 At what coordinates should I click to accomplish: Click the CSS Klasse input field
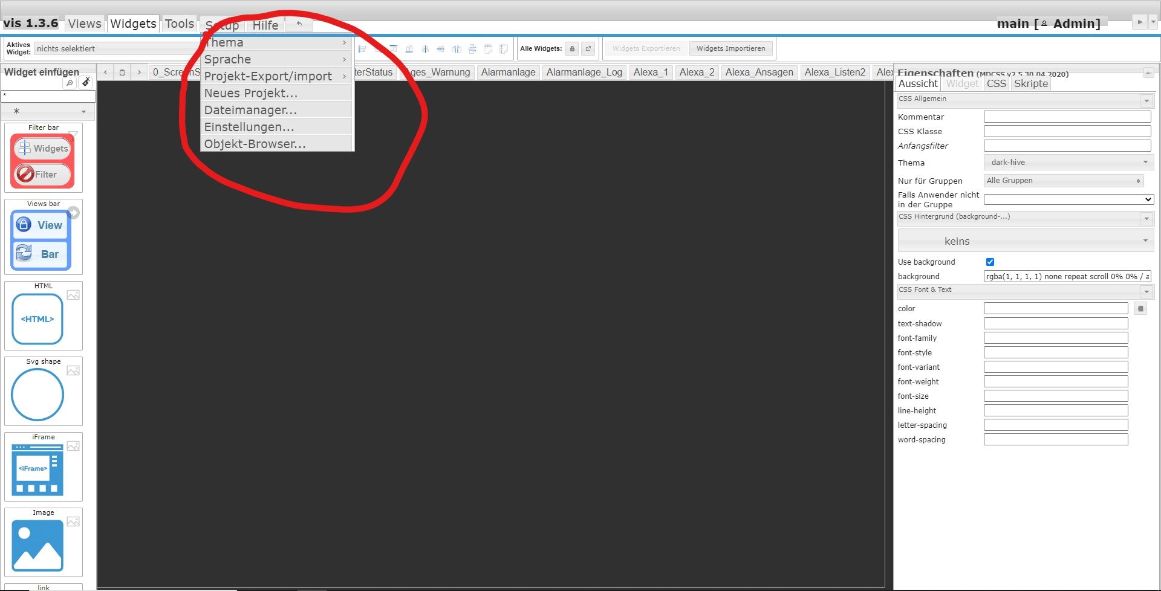(x=1067, y=131)
